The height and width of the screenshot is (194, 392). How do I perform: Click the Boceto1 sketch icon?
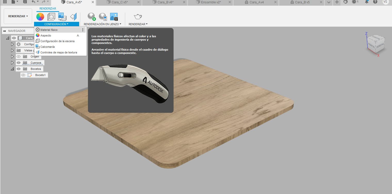tap(30, 75)
